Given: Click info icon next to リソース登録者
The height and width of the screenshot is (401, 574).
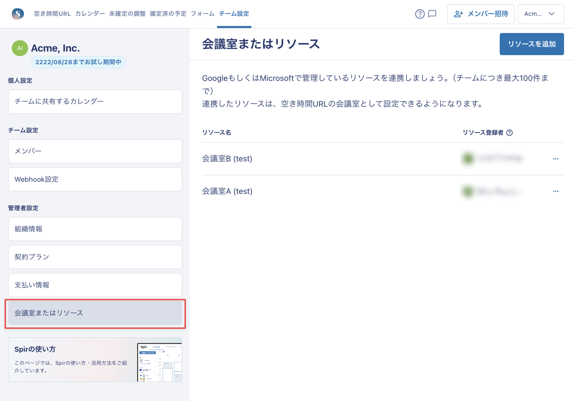Looking at the screenshot, I should coord(509,132).
